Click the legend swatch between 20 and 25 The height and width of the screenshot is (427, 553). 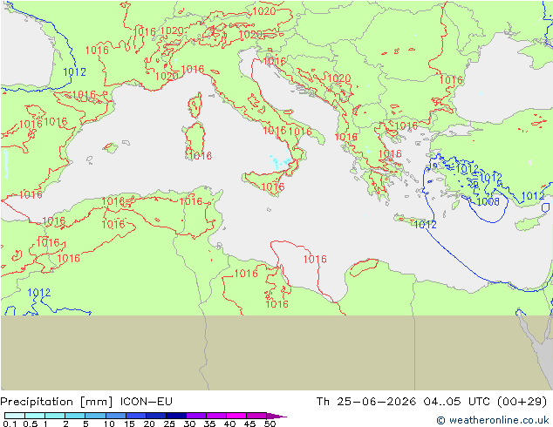(x=156, y=416)
